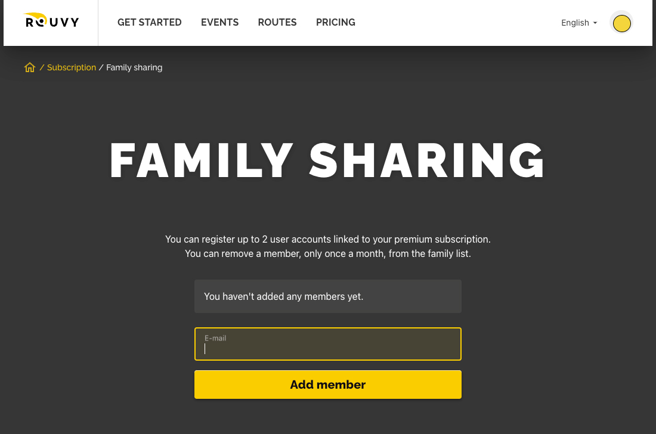This screenshot has height=434, width=656.
Task: Select the 'You haven't added any members yet' box
Action: tap(328, 296)
